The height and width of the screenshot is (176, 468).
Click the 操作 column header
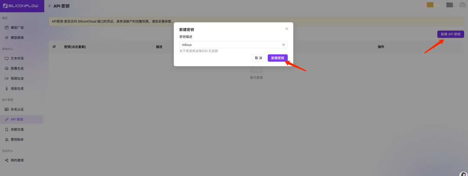pos(381,47)
